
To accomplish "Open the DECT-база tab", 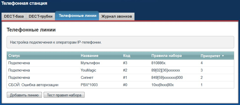I will 14,16.
